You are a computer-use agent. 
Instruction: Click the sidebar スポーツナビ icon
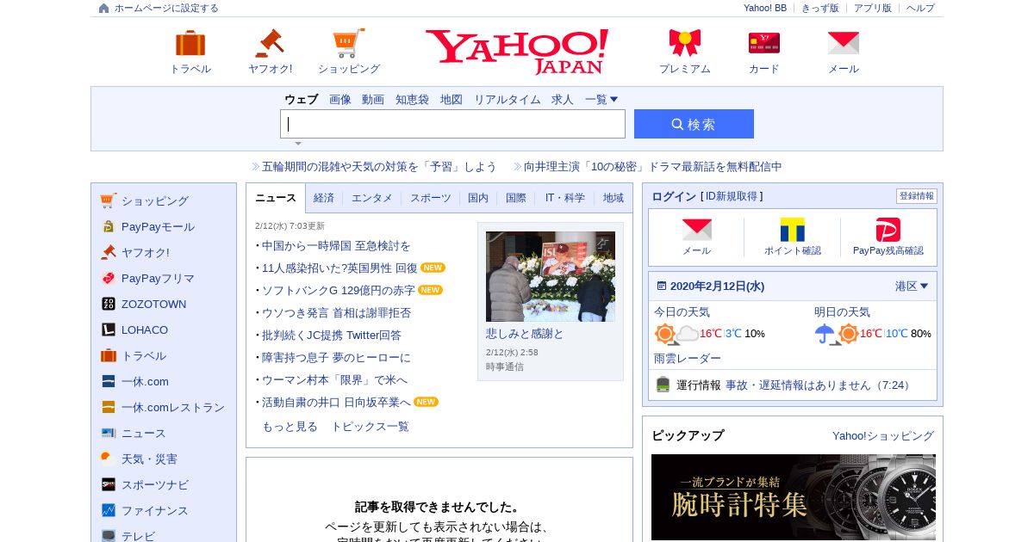[108, 484]
